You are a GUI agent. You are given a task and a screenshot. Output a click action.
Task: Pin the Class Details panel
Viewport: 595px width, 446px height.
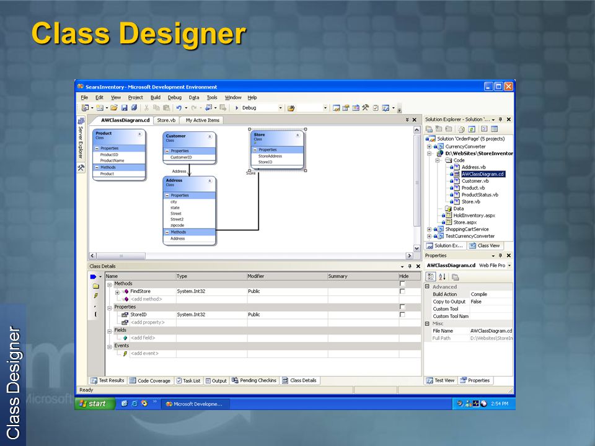410,266
